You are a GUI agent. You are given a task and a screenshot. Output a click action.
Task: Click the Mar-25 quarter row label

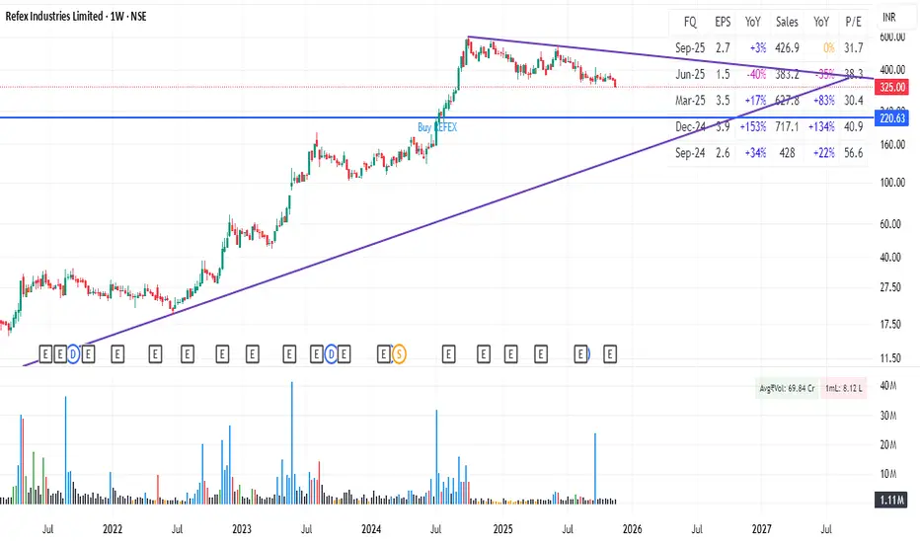(x=690, y=101)
